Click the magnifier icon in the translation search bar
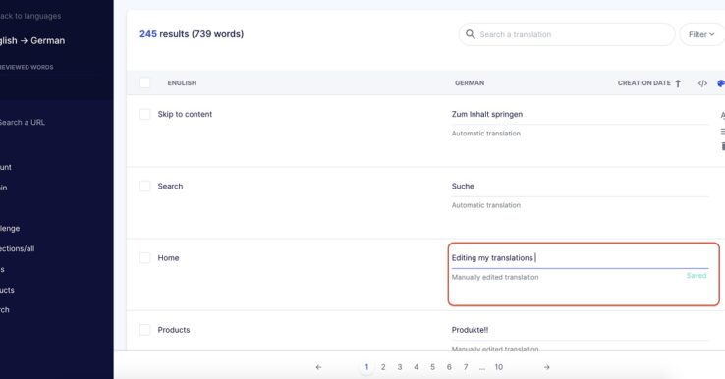The height and width of the screenshot is (379, 725). click(470, 34)
